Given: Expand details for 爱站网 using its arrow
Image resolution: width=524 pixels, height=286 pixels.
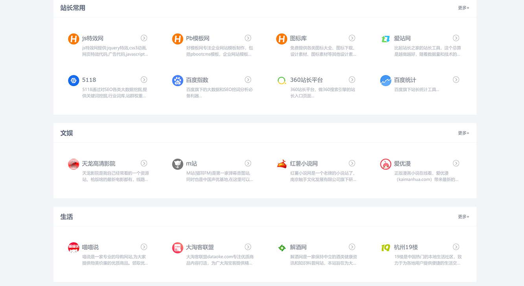Looking at the screenshot, I should [x=456, y=38].
